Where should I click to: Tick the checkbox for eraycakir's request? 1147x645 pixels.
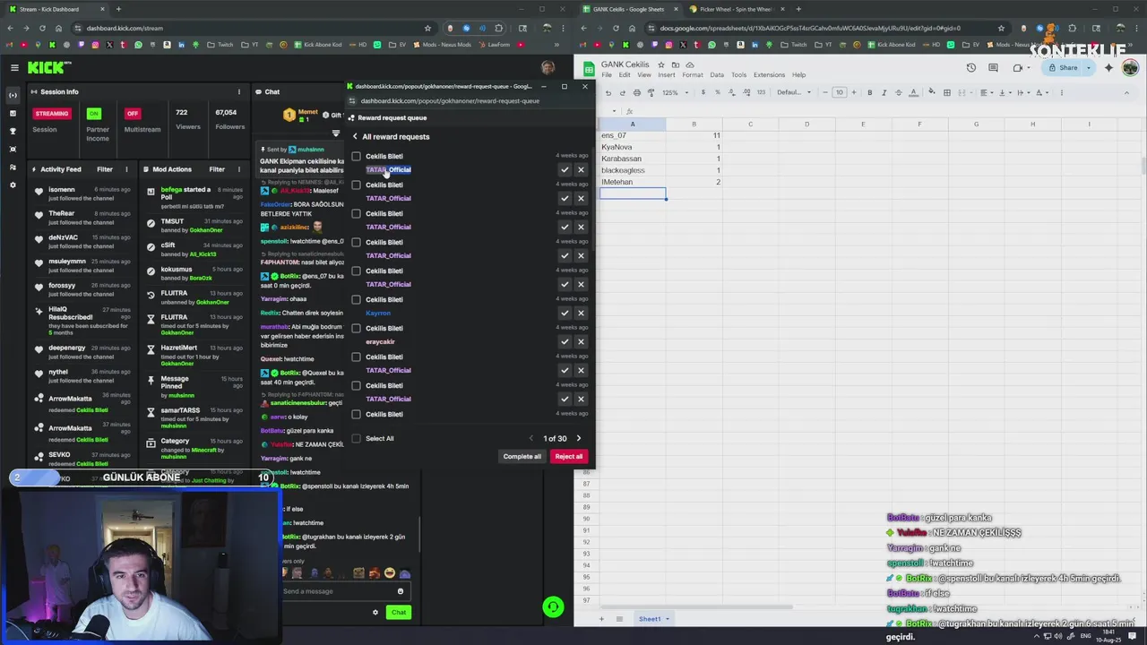[x=356, y=329]
